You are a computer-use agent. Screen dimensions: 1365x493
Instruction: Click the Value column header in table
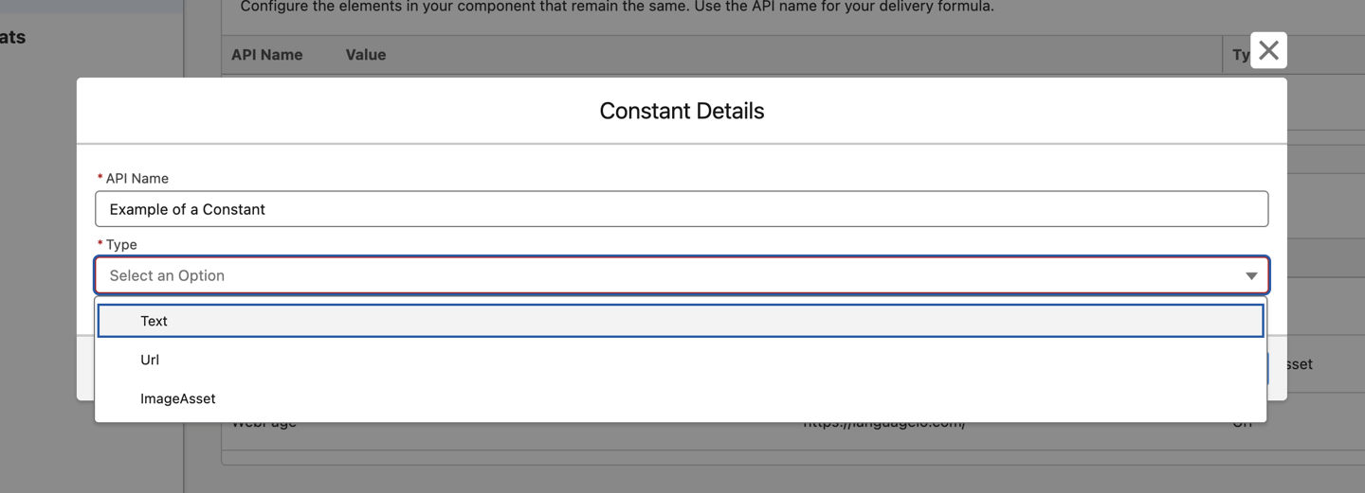coord(366,55)
